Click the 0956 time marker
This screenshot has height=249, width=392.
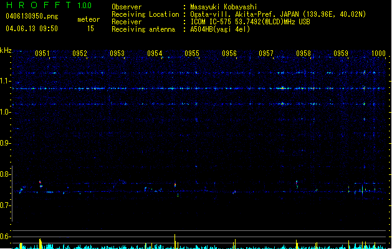[229, 54]
